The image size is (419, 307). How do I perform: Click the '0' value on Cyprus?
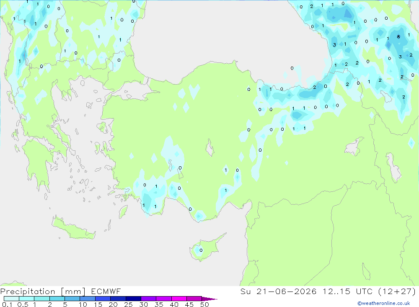click(x=201, y=250)
